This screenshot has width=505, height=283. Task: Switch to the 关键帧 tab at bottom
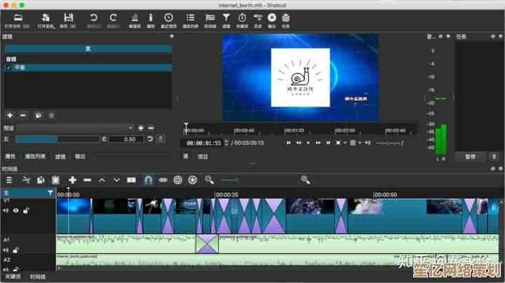coord(12,277)
